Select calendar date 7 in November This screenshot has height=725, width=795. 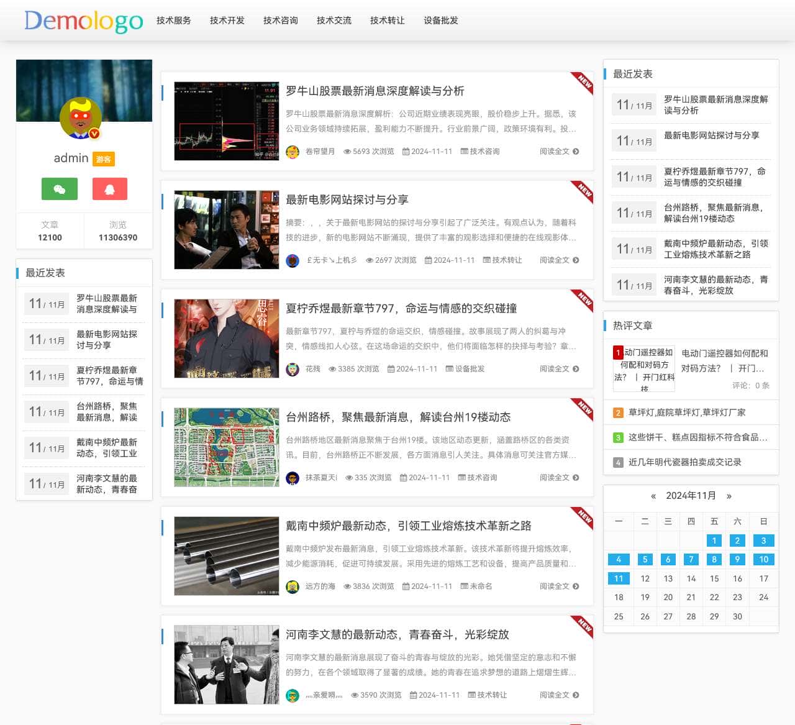coord(691,559)
